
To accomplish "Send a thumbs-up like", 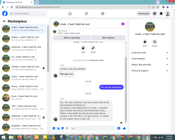I will [x=124, y=128].
